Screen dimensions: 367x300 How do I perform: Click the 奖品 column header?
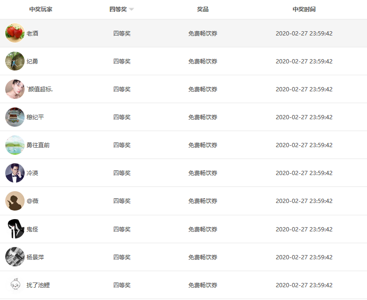[x=203, y=9]
